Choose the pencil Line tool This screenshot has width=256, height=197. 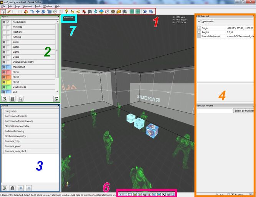[9, 12]
